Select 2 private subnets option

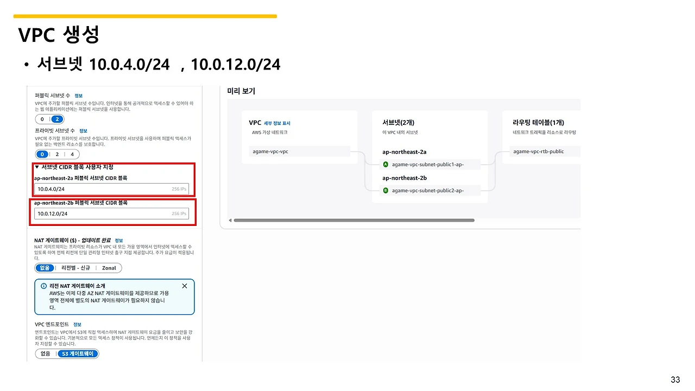point(57,154)
